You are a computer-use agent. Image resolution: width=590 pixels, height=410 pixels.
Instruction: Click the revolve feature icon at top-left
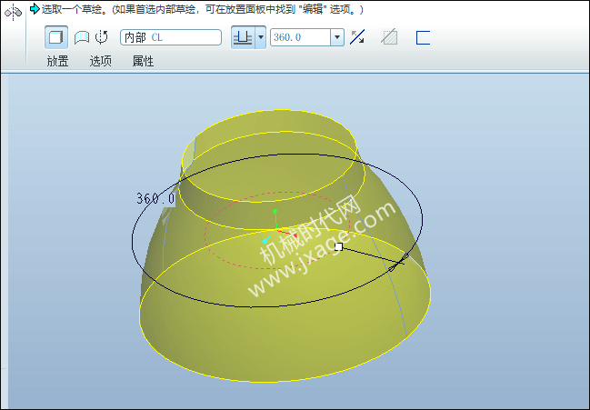coord(13,12)
